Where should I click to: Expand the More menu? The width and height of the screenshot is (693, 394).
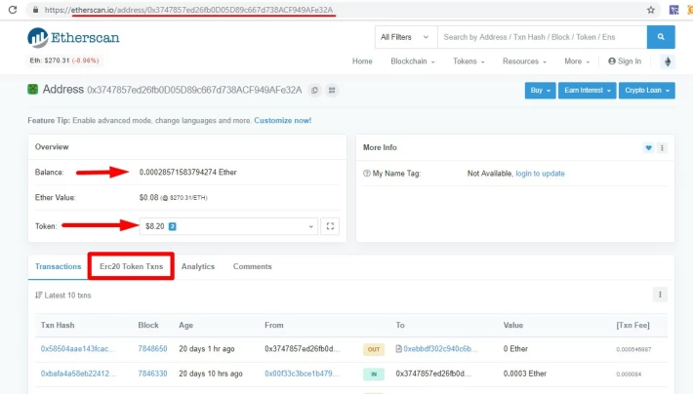(577, 61)
